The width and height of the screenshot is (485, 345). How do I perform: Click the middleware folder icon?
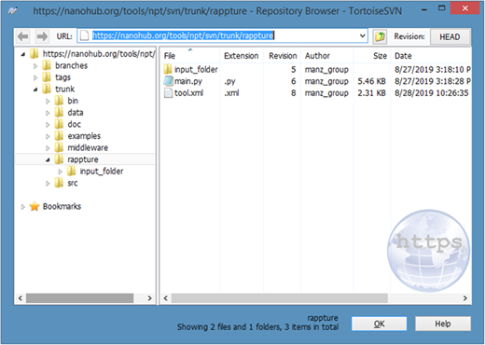coord(59,147)
